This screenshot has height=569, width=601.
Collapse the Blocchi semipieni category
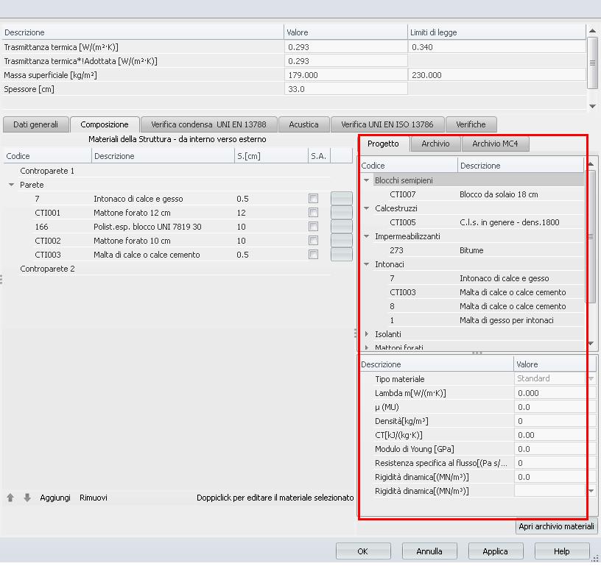[x=367, y=180]
